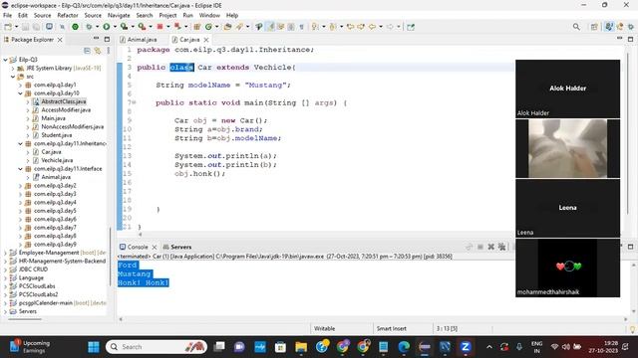Screen dimensions: 638x358
Task: Click the Smart Insert status bar field
Action: click(392, 329)
